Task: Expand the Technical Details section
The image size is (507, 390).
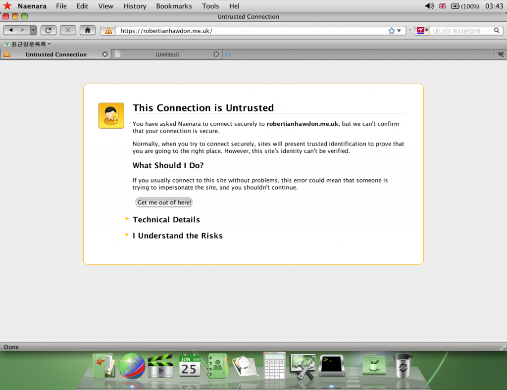Action: coord(166,220)
